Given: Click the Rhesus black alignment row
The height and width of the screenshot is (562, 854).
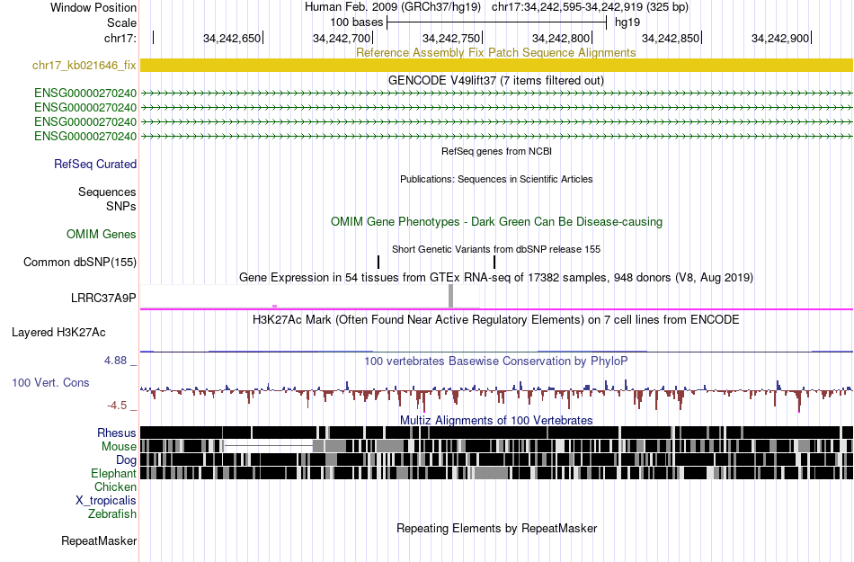Looking at the screenshot, I should (x=496, y=433).
